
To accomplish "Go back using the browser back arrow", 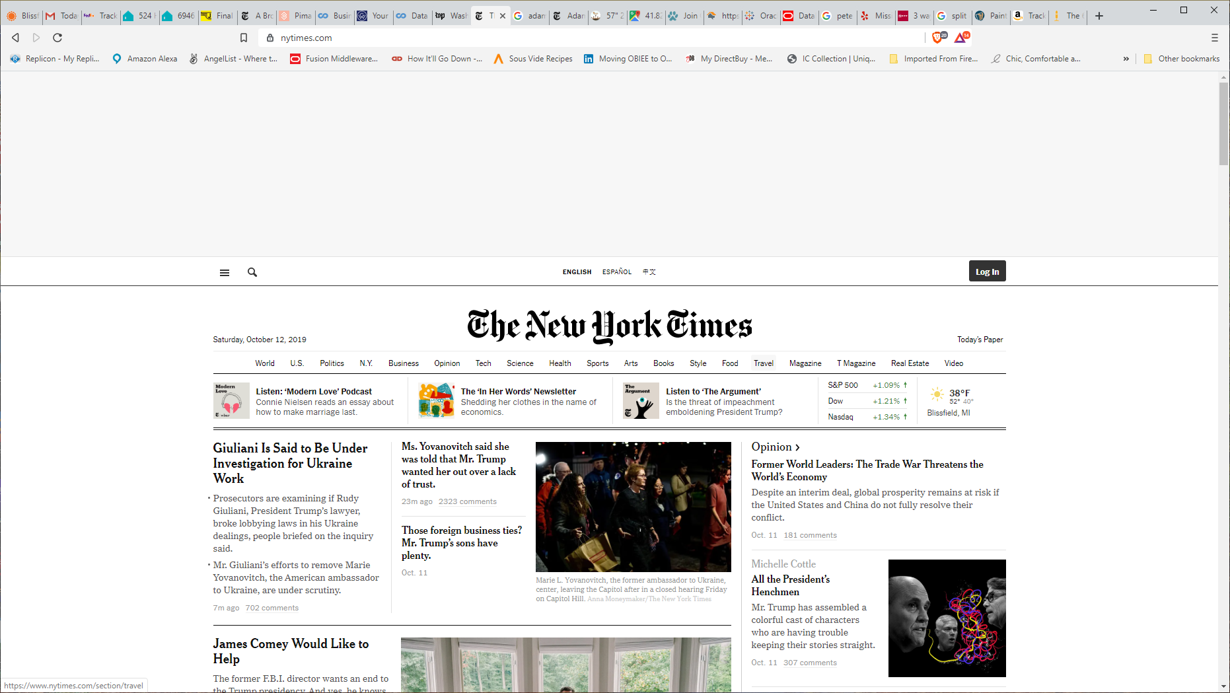I will [x=16, y=38].
